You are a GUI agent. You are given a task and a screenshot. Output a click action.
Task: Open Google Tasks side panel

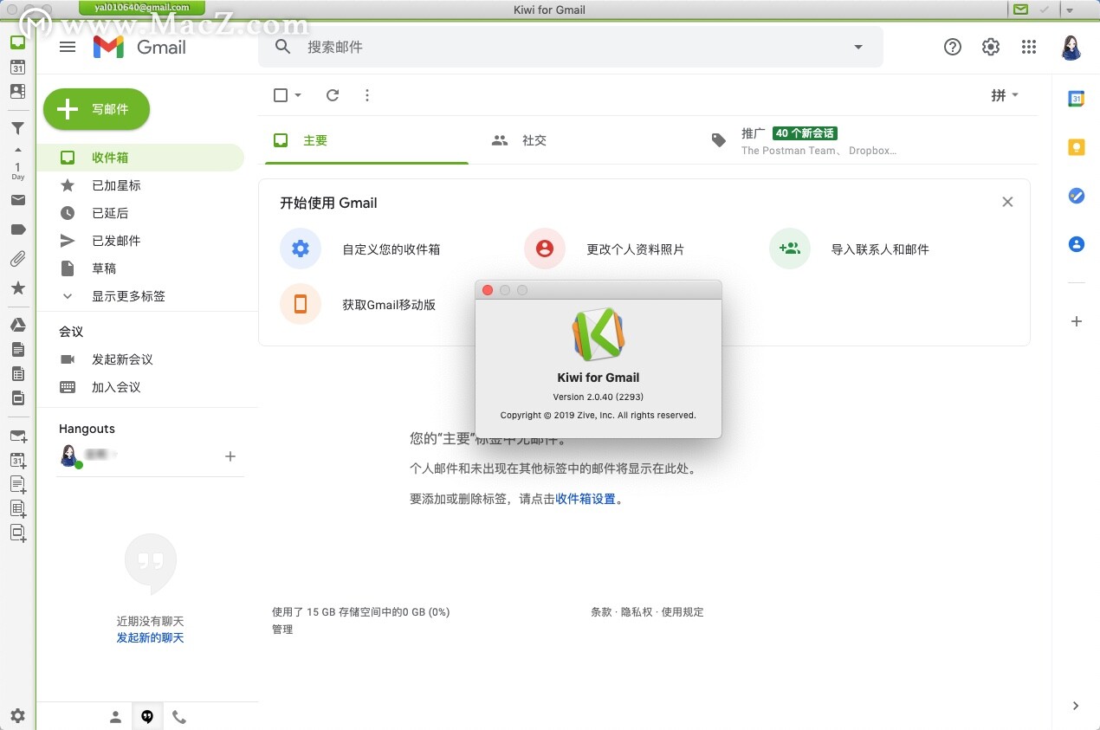pyautogui.click(x=1076, y=196)
